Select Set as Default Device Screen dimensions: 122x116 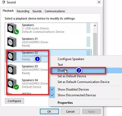(72, 76)
